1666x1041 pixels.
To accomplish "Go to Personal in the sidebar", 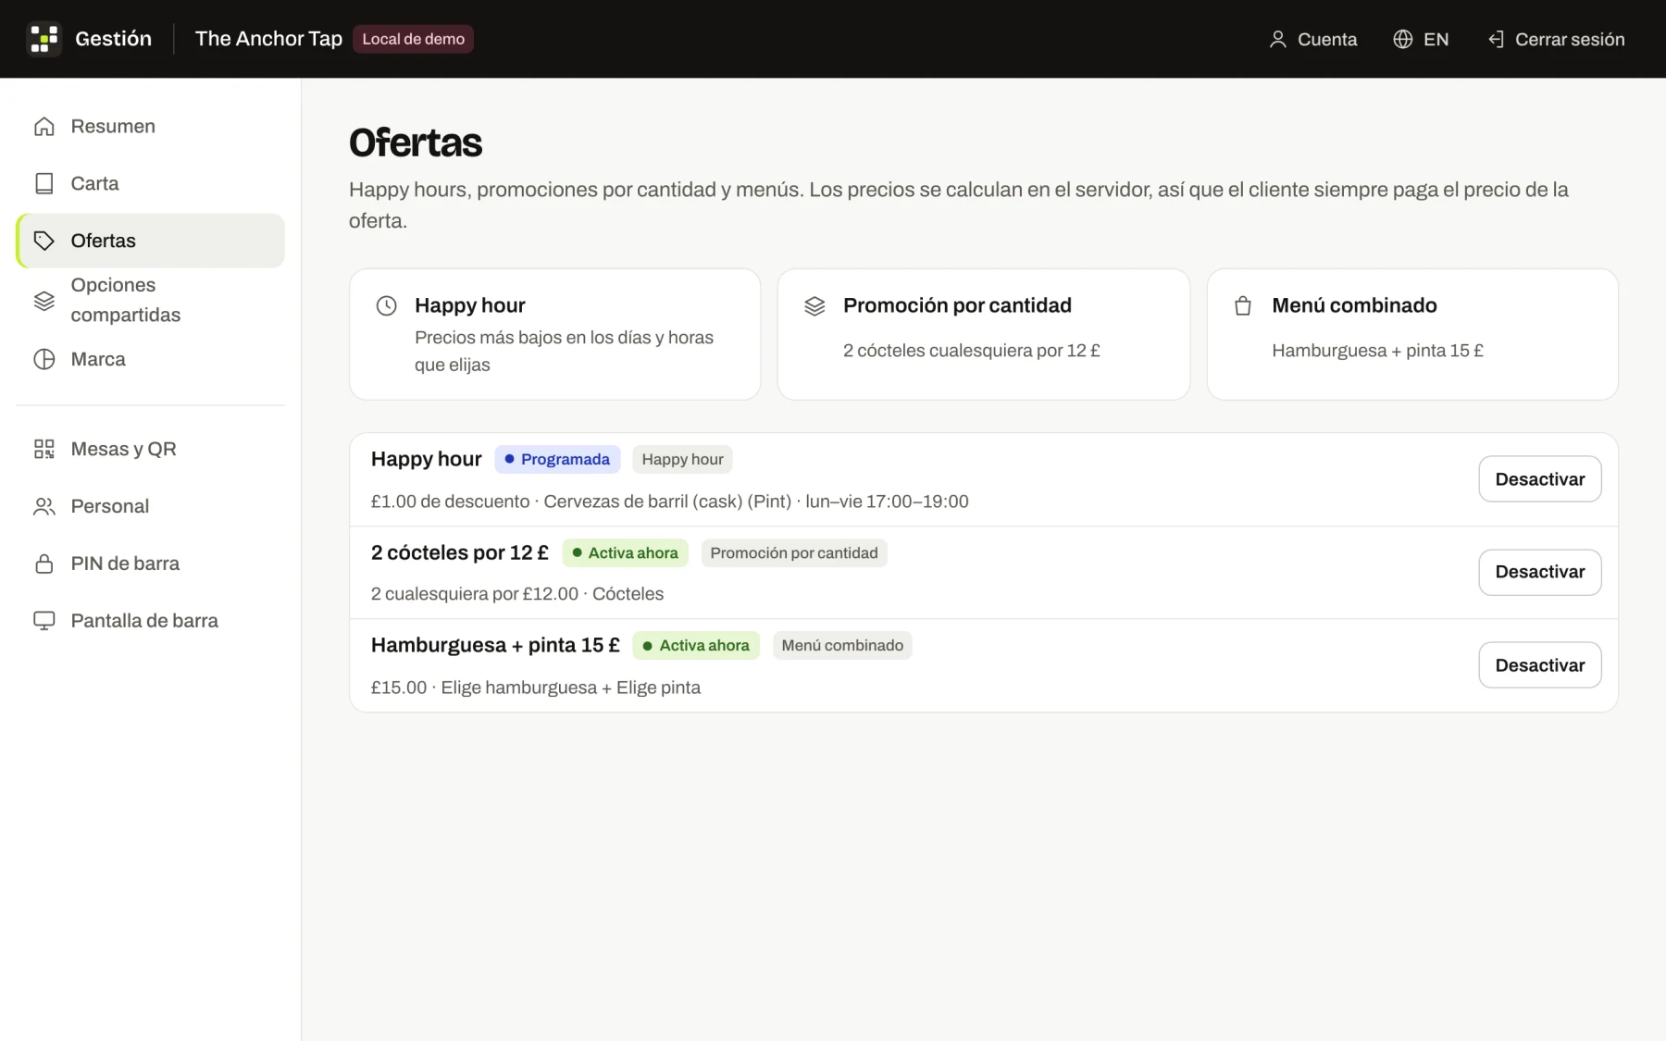I will coord(150,506).
